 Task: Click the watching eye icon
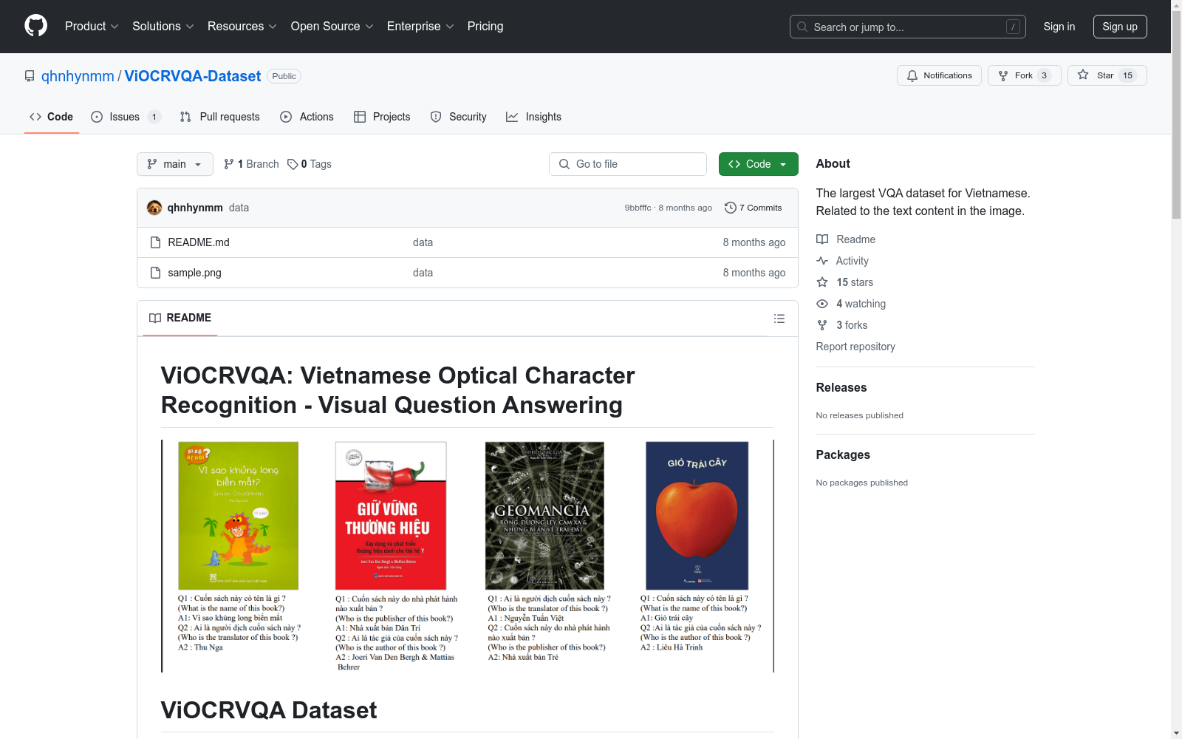tap(822, 304)
